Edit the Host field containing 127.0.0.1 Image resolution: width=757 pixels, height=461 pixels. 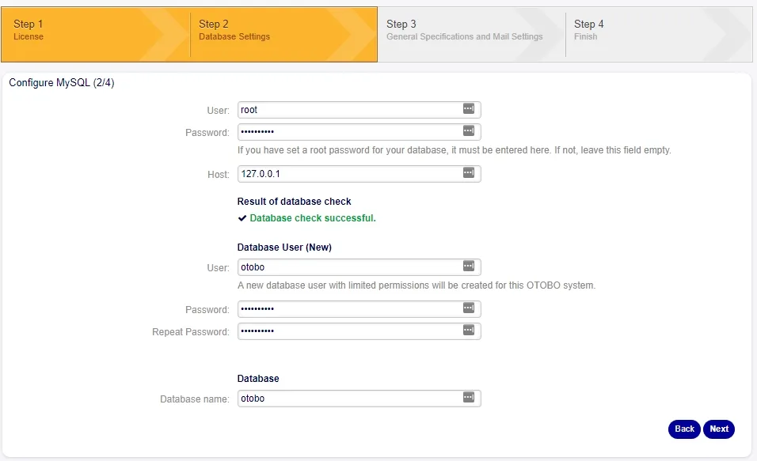pos(359,174)
